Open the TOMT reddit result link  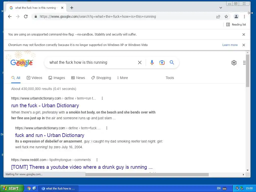(82, 167)
